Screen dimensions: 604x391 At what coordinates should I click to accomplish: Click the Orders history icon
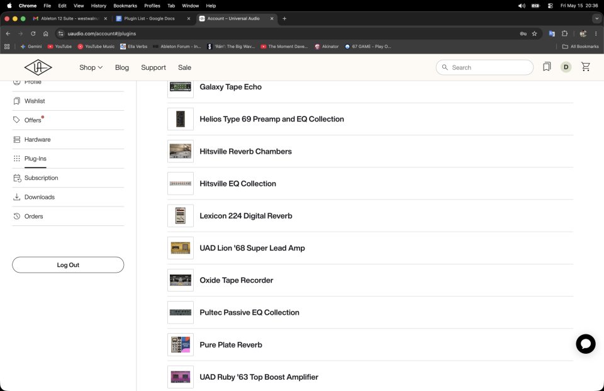tap(16, 217)
